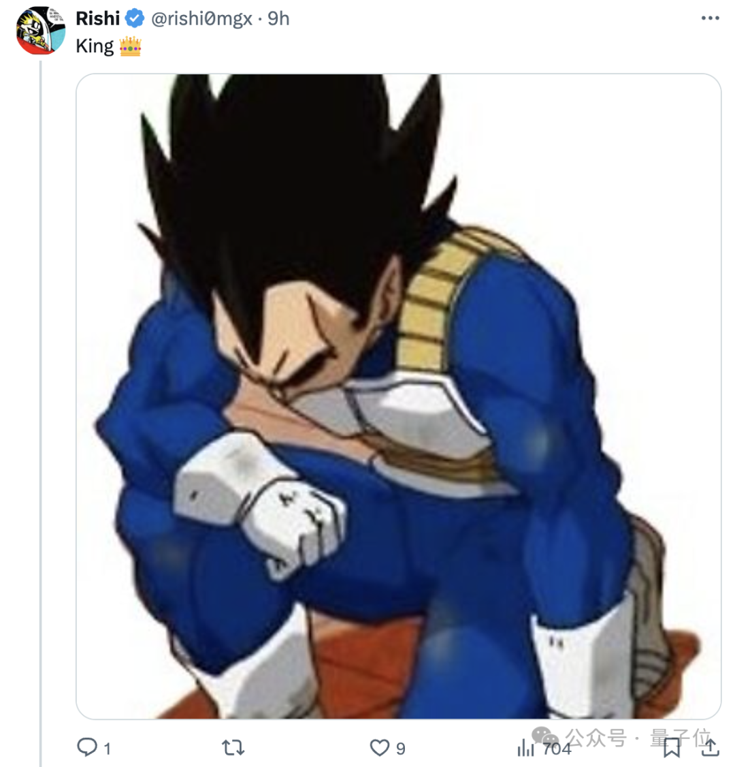This screenshot has height=767, width=735.
Task: Click the tweet text King
Action: point(95,46)
